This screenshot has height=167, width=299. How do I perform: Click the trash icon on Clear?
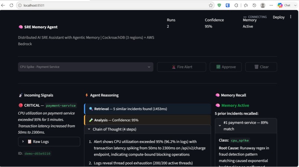point(256,67)
